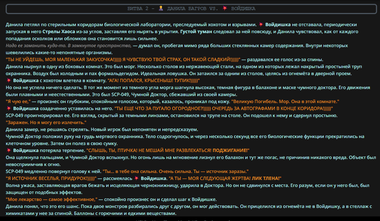380x221 pixels.
Task: Click italic thought 'Надо ее заманить куда-то.'
Action: pyautogui.click(x=36, y=46)
